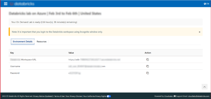
Task: Copy the Workspace URL value
Action: [x=148, y=60]
